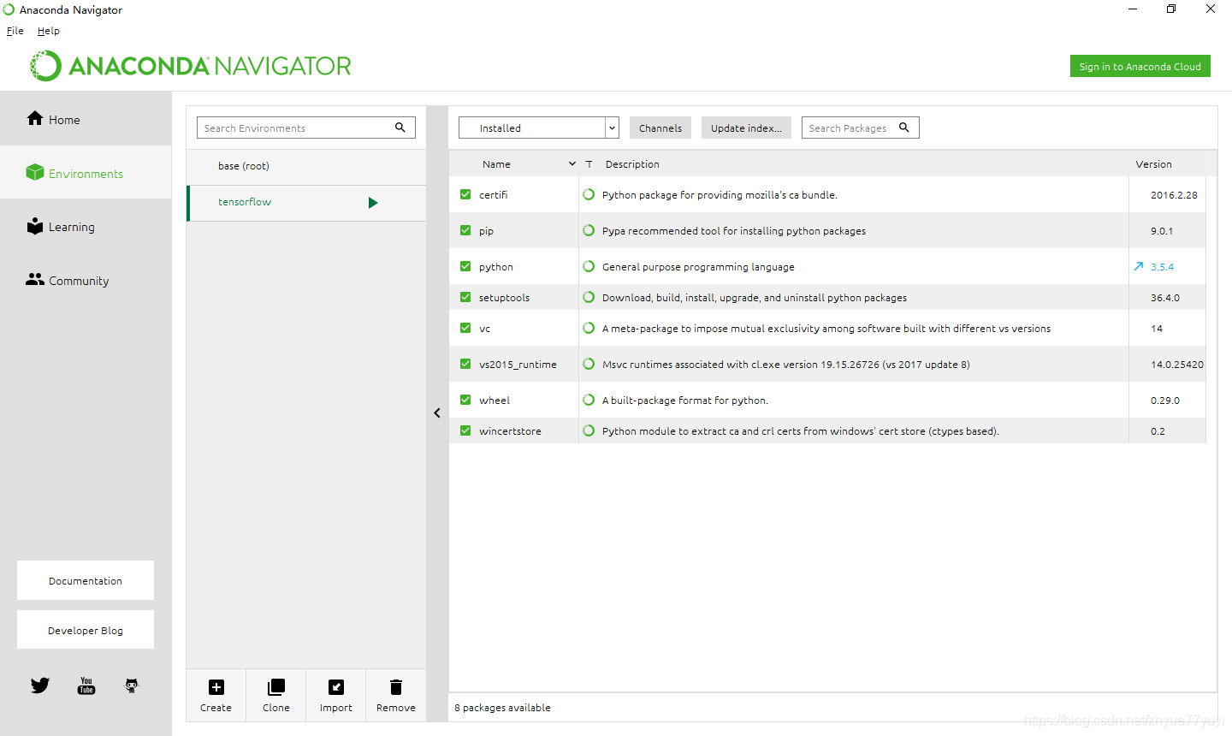Select the tensorflow environment name
Screen dimensions: 1232x736
(x=245, y=202)
